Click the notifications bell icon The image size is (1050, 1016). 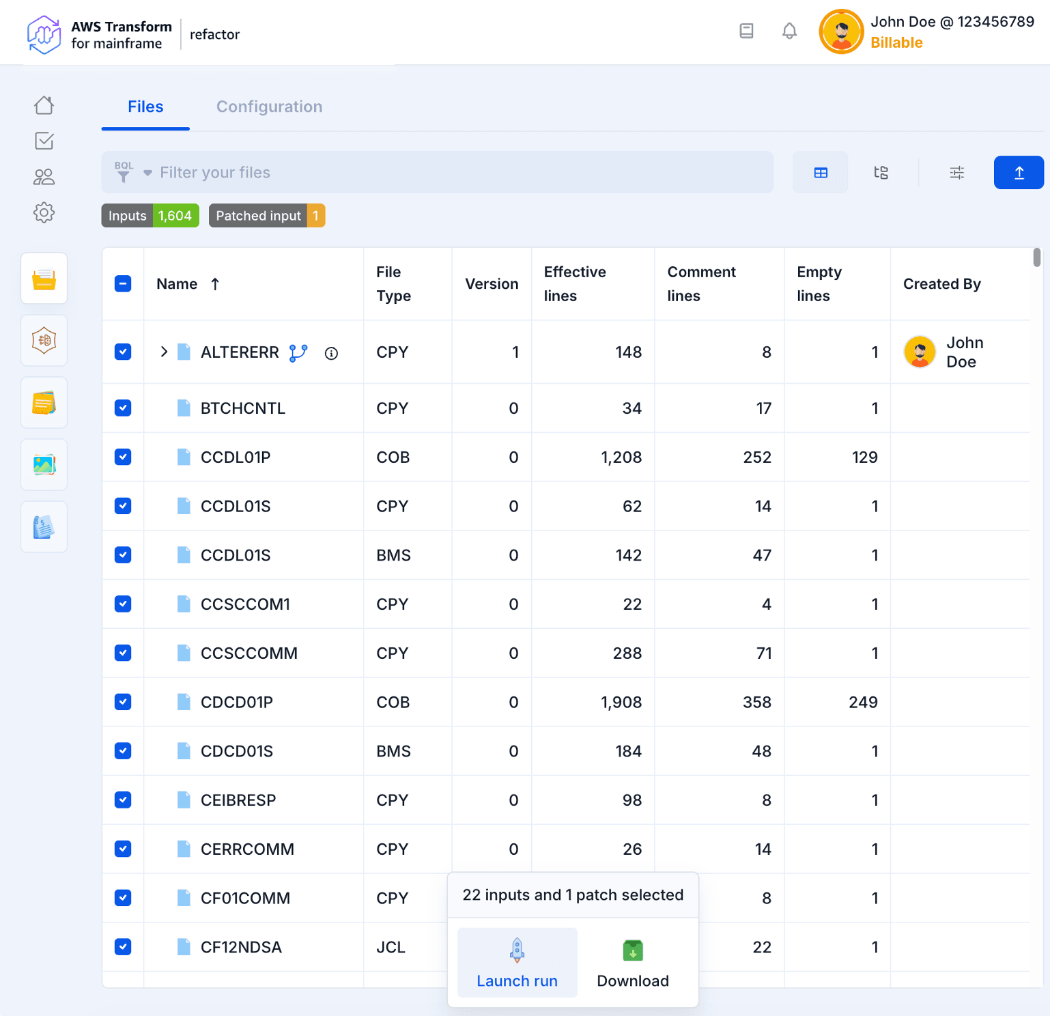[789, 31]
